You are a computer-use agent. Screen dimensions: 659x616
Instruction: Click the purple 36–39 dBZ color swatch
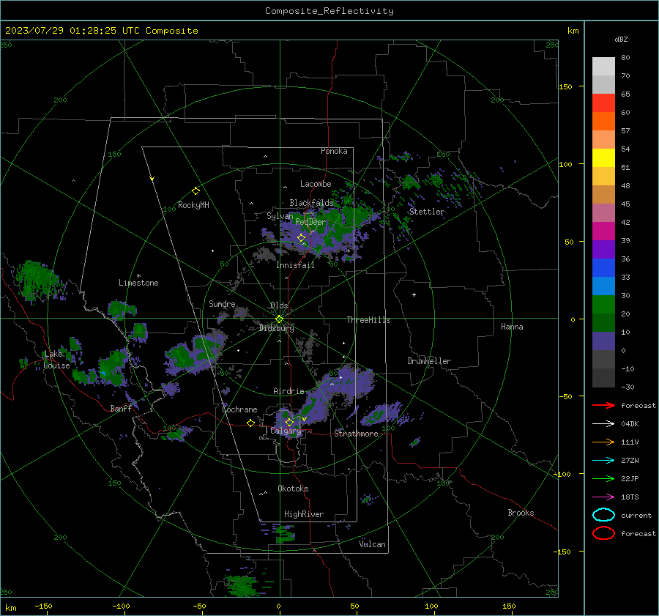603,249
